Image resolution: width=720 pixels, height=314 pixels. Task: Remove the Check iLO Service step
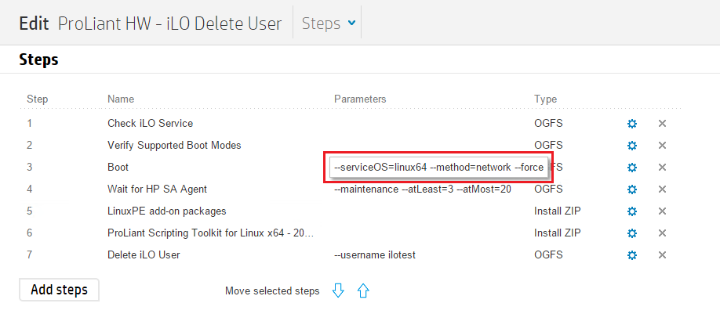pyautogui.click(x=662, y=124)
